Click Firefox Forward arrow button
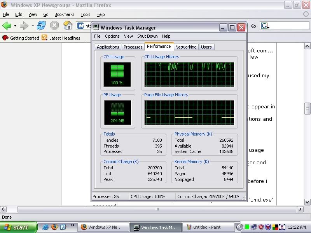Viewport: 311px width, 233px height. pos(24,26)
